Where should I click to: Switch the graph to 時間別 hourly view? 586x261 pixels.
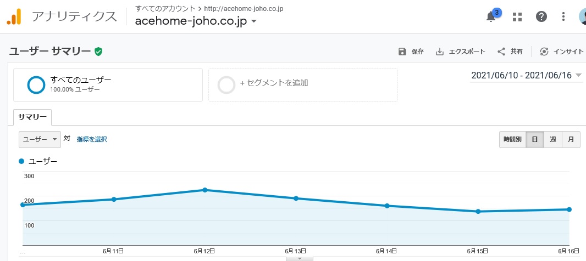(512, 139)
